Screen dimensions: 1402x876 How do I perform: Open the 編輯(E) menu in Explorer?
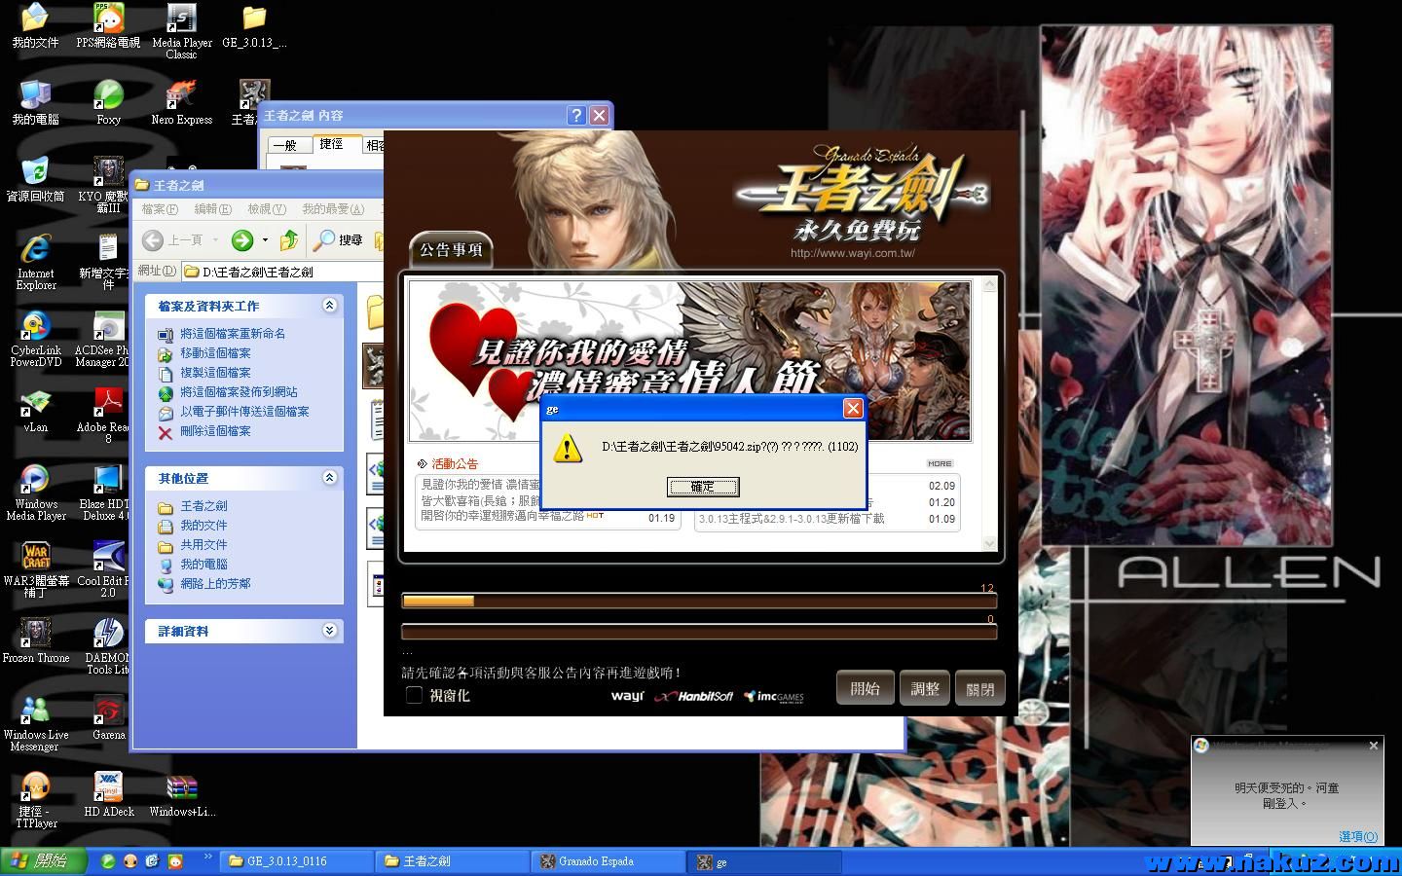click(x=212, y=209)
